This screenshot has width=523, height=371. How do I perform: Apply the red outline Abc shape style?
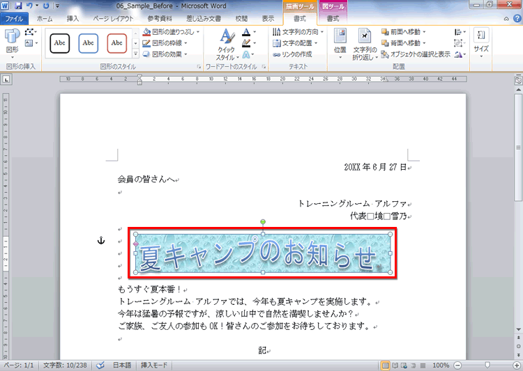[117, 43]
